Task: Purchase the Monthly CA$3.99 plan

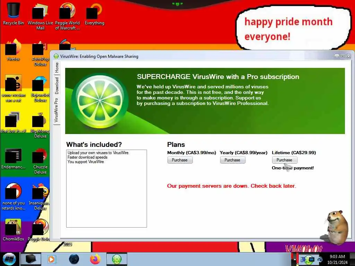Action: tap(180, 160)
